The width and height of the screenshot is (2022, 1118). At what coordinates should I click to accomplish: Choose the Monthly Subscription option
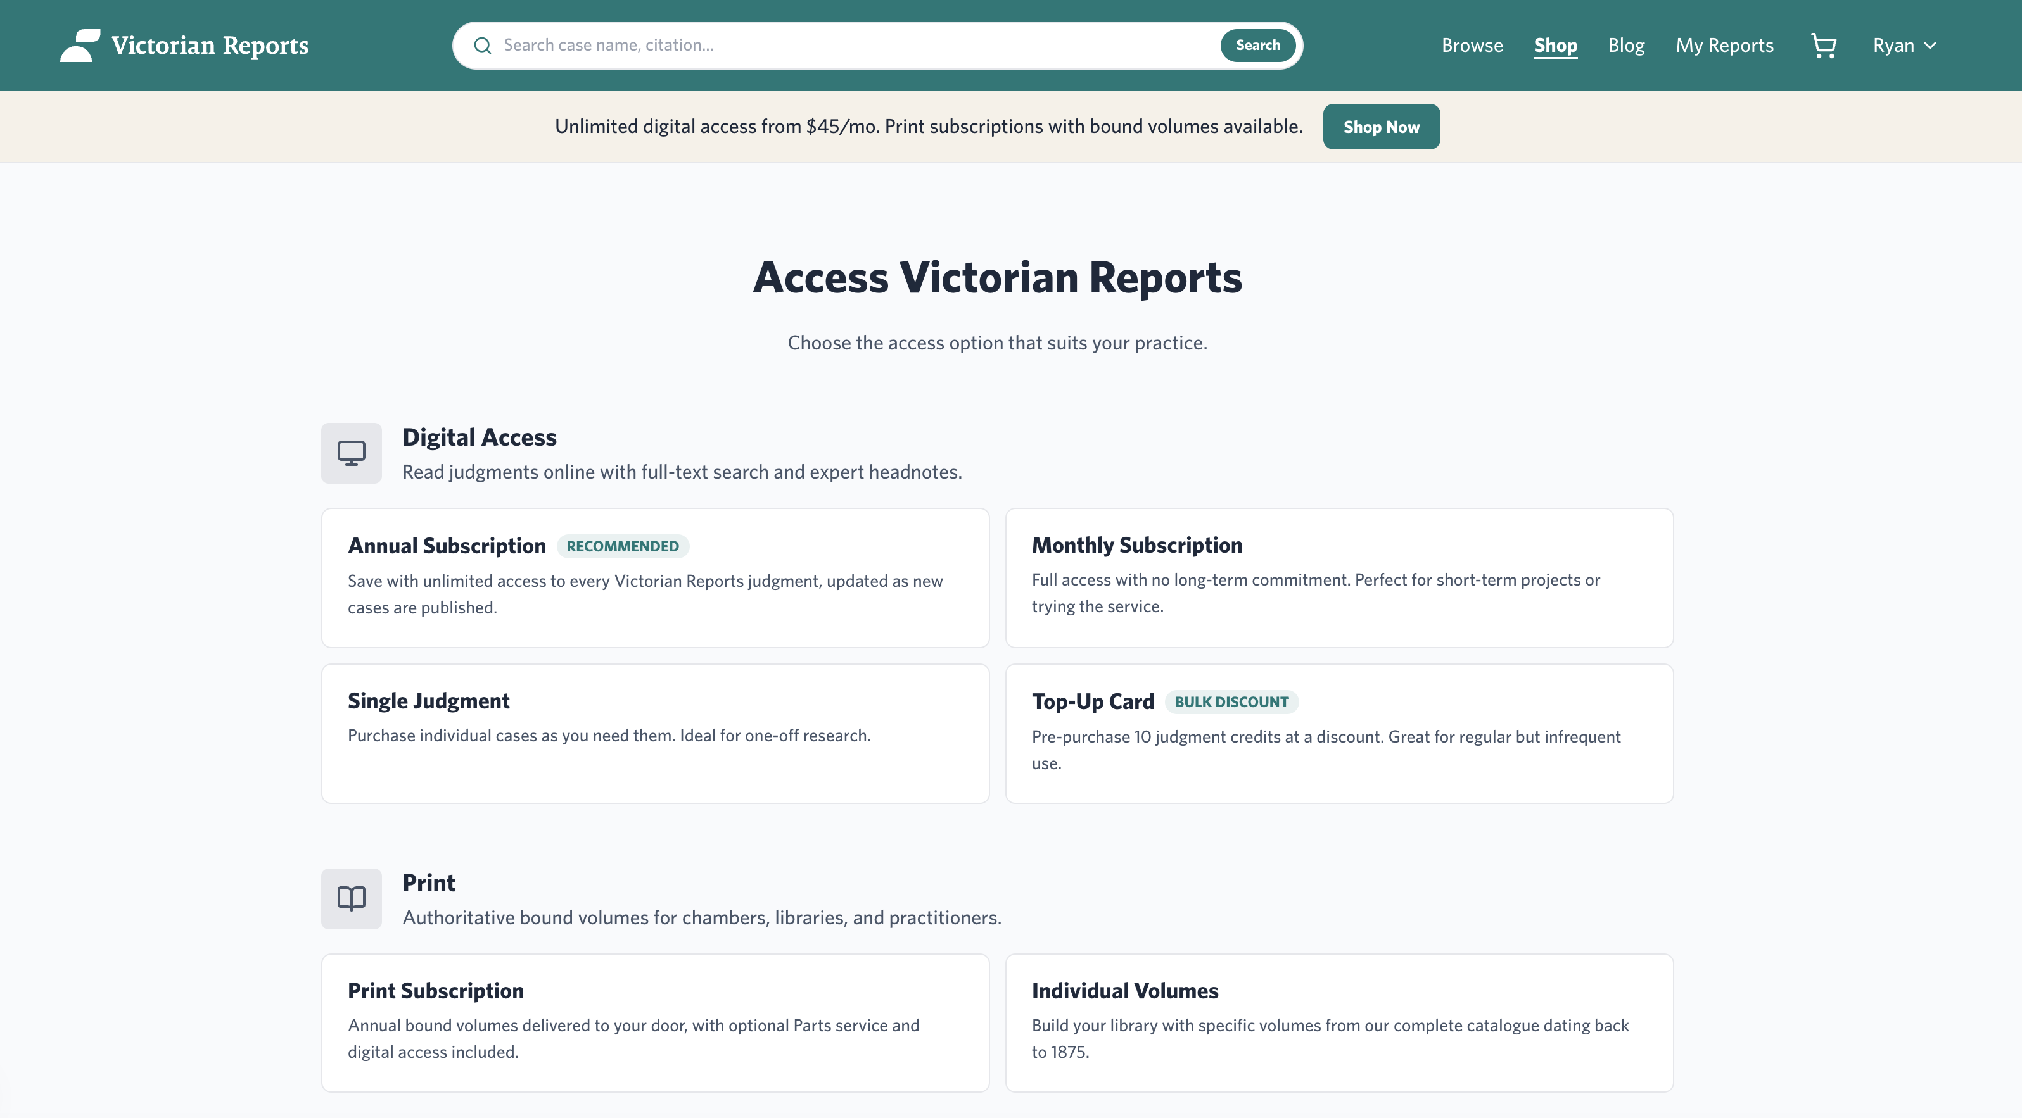click(1339, 577)
